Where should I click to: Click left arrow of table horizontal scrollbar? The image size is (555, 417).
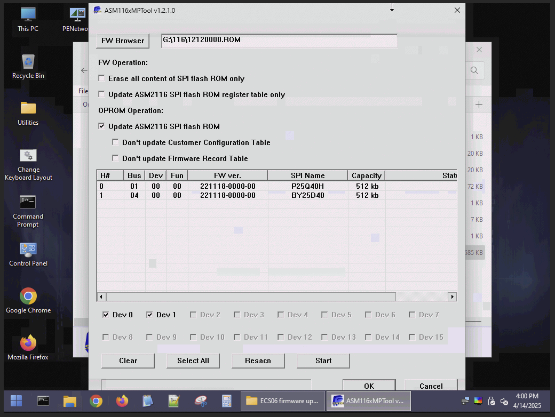coord(101,296)
